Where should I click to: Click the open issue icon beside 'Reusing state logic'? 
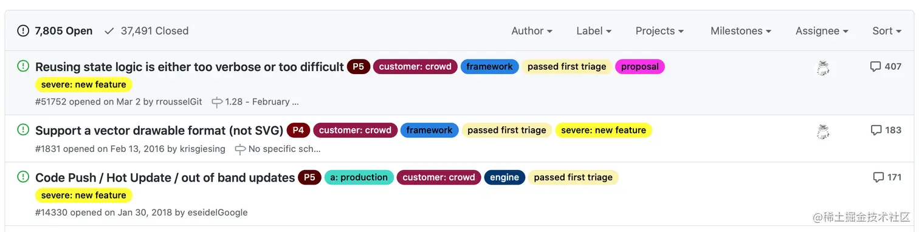[x=23, y=66]
